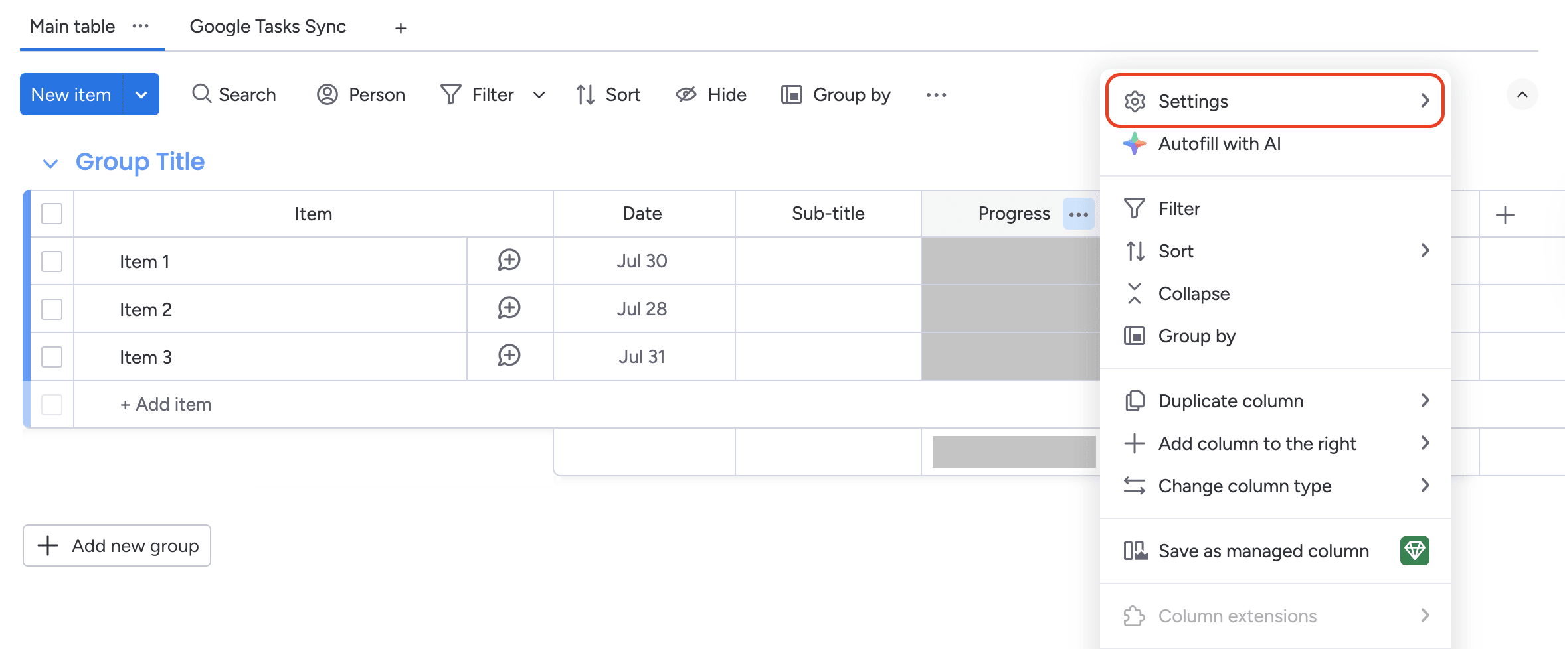Choose Group by in column menu

1275,336
